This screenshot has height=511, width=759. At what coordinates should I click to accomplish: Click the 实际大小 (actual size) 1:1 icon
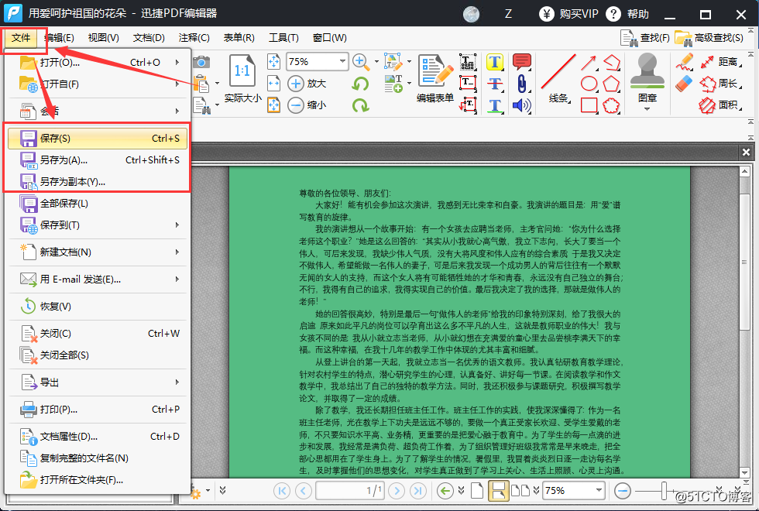[242, 71]
